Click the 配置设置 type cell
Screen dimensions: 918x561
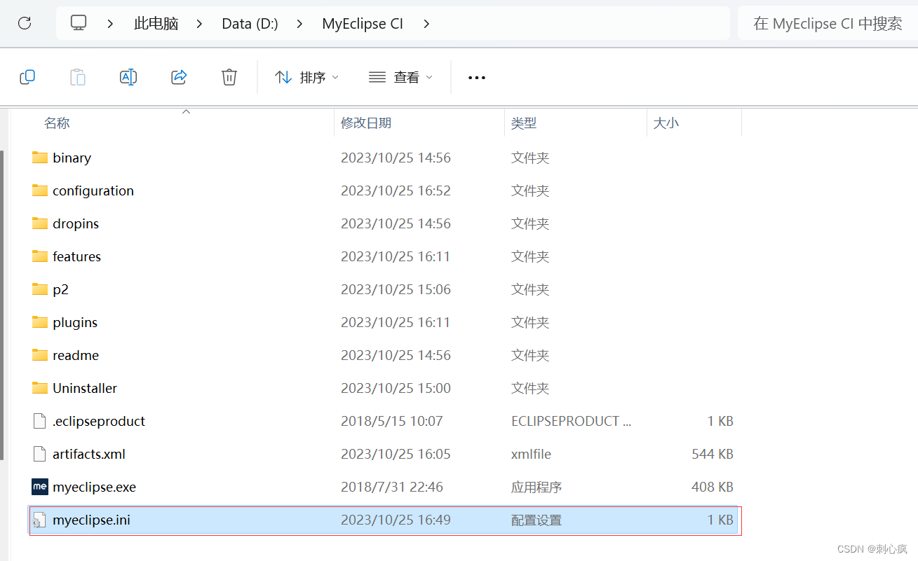pos(536,520)
